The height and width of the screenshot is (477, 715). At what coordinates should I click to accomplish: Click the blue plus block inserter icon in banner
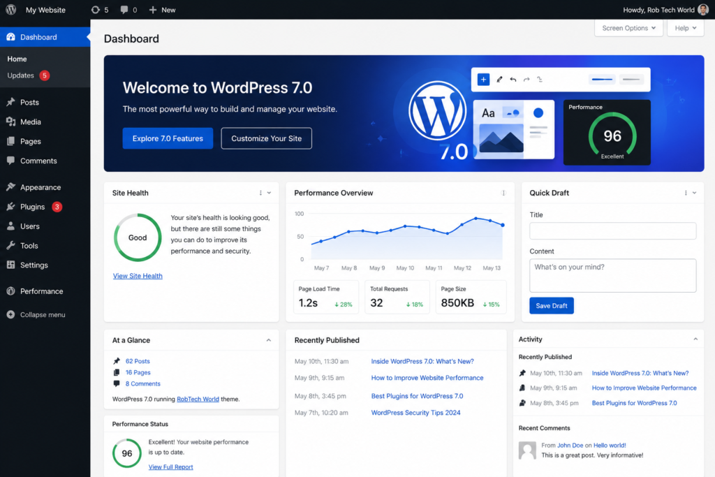[x=483, y=80]
